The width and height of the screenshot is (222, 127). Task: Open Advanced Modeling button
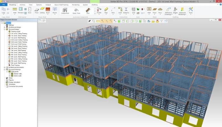point(182,11)
